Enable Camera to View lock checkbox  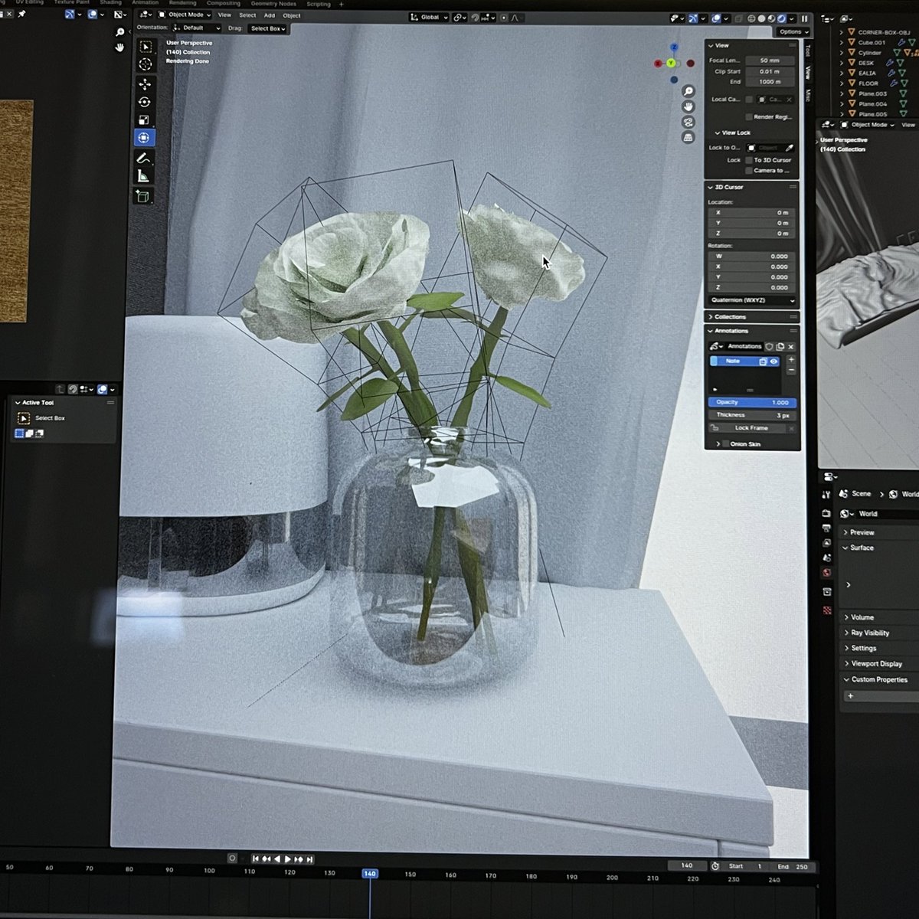tap(749, 171)
